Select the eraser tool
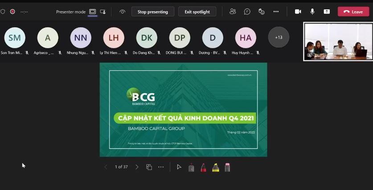The image size is (373, 190). point(227,167)
